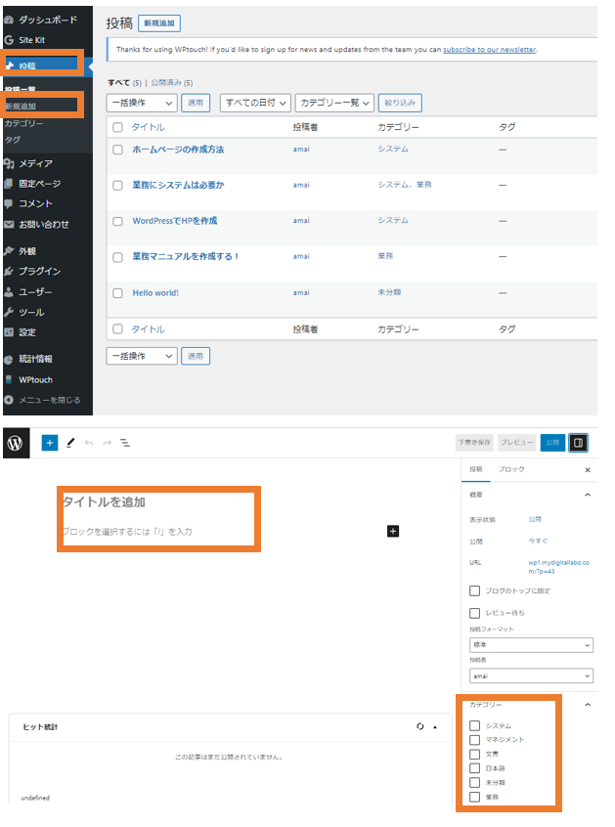The image size is (615, 827).
Task: Check the システム category checkbox
Action: [x=475, y=725]
